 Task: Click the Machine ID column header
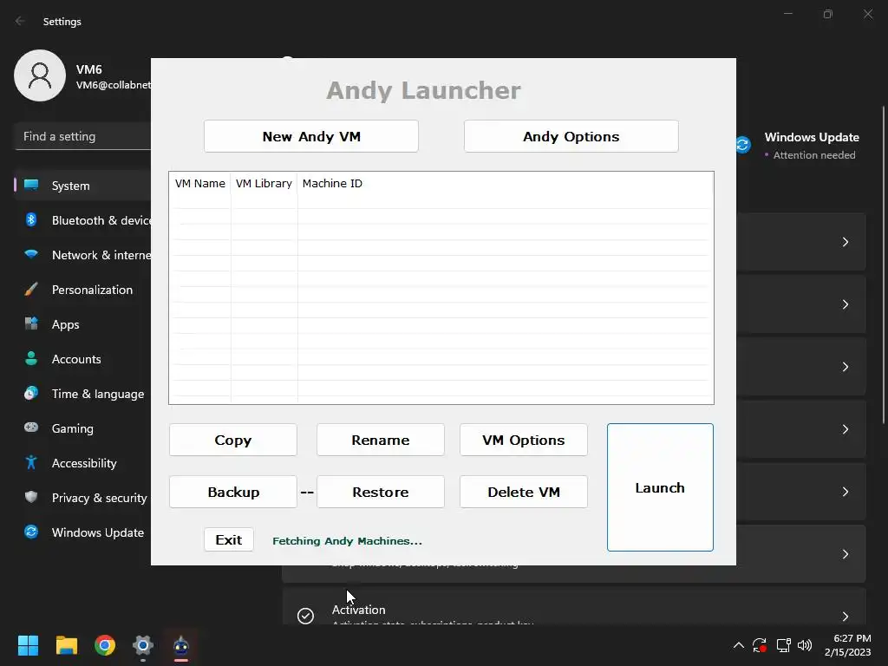pyautogui.click(x=332, y=184)
